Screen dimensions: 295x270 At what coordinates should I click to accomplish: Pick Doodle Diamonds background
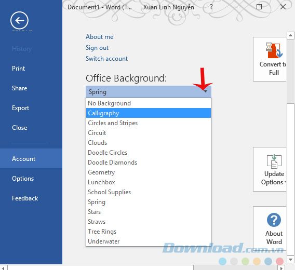(x=149, y=163)
